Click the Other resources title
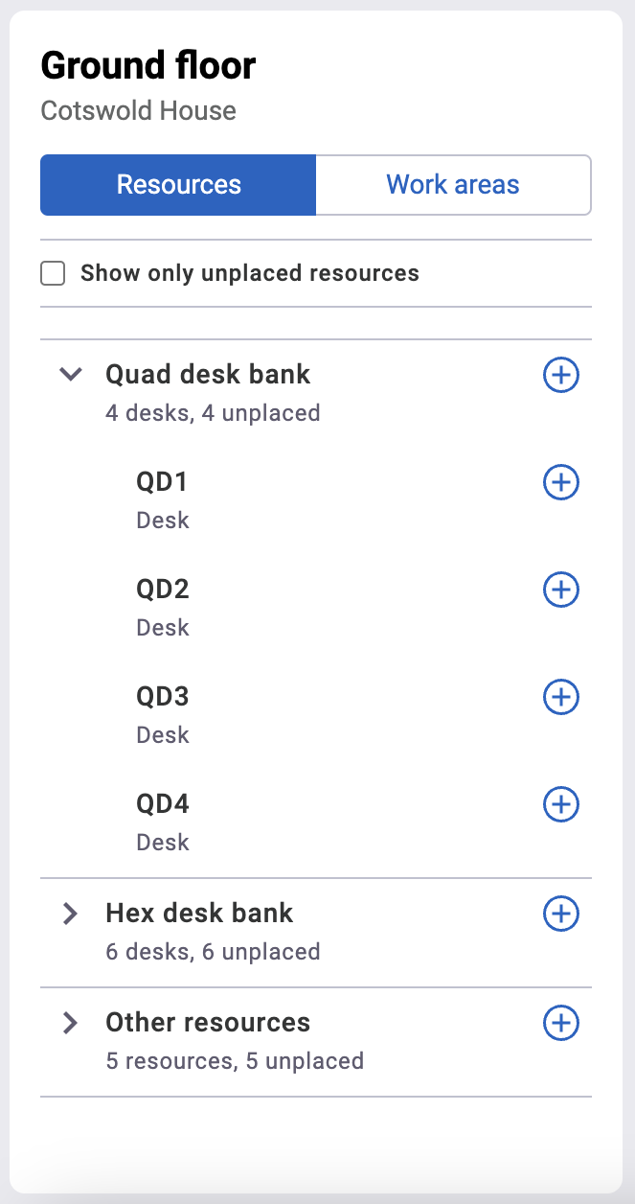 (208, 1022)
